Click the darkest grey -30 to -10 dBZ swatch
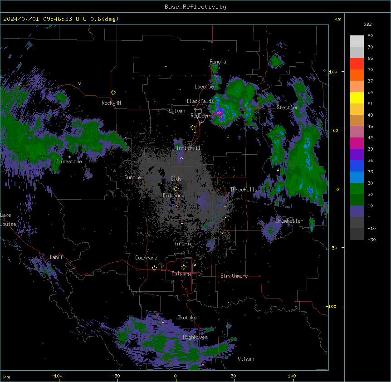 [x=357, y=234]
